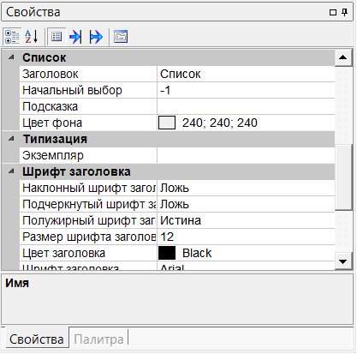Select the Полужирный шрифт property label

(x=88, y=220)
